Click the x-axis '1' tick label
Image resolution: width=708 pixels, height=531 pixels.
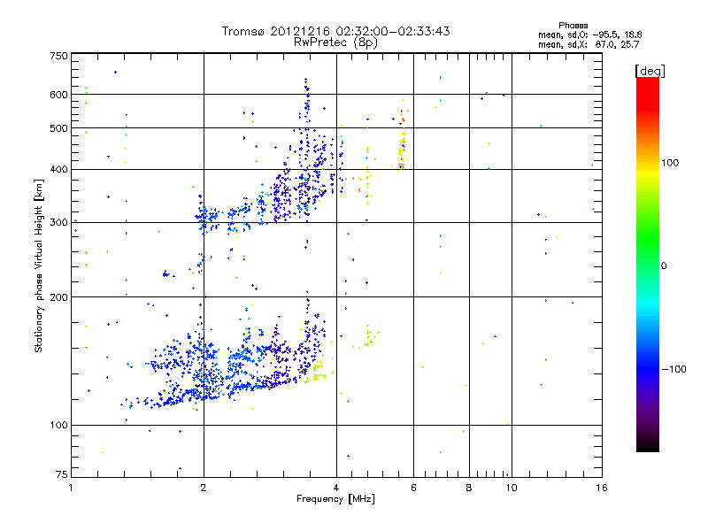pos(71,488)
